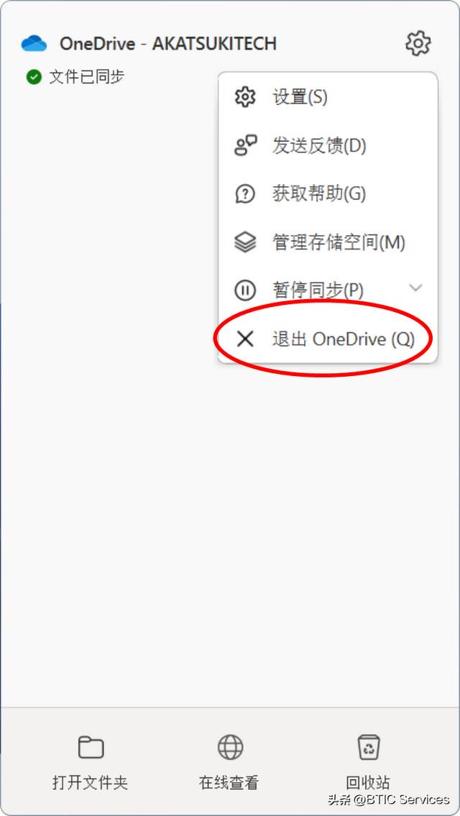Click the globe icon above 在线查看
The height and width of the screenshot is (816, 460).
coord(230,747)
